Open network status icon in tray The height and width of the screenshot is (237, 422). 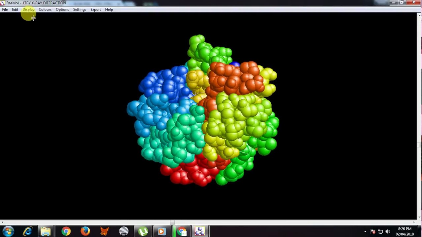click(x=380, y=232)
